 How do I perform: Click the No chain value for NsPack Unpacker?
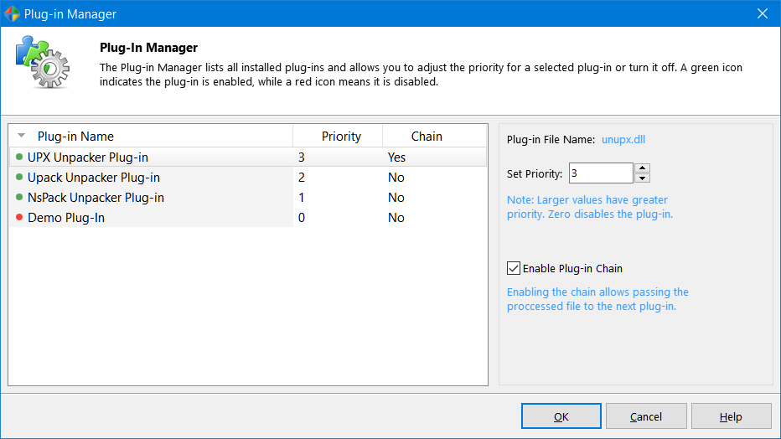[x=396, y=197]
